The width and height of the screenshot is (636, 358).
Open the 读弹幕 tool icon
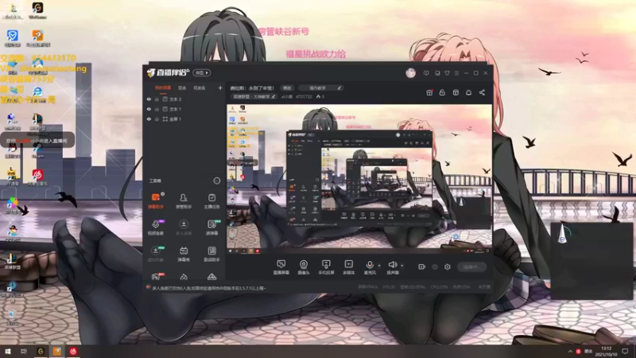pyautogui.click(x=211, y=227)
